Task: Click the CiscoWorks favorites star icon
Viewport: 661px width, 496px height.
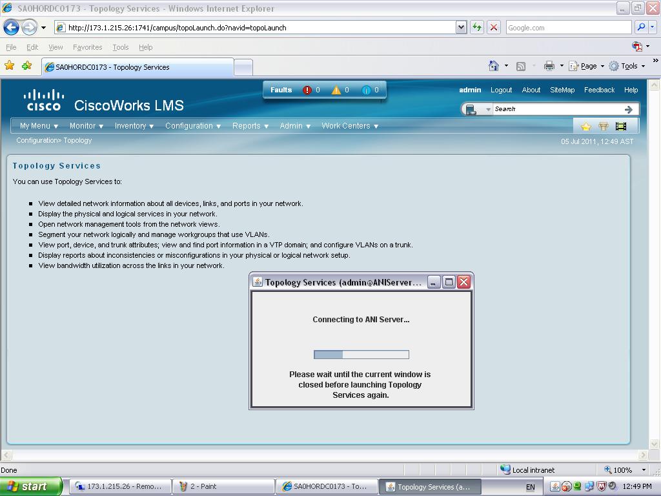Action: tap(585, 126)
